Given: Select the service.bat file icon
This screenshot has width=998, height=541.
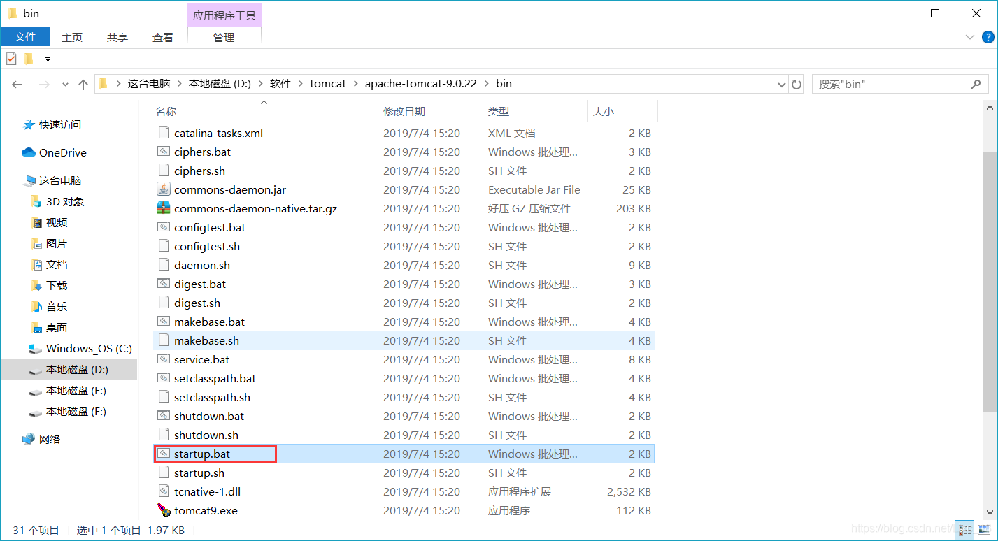Looking at the screenshot, I should coord(164,359).
